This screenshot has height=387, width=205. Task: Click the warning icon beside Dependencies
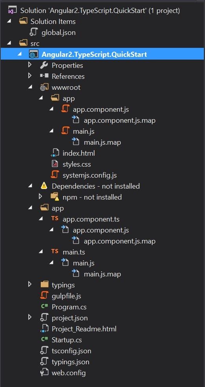[x=44, y=186]
